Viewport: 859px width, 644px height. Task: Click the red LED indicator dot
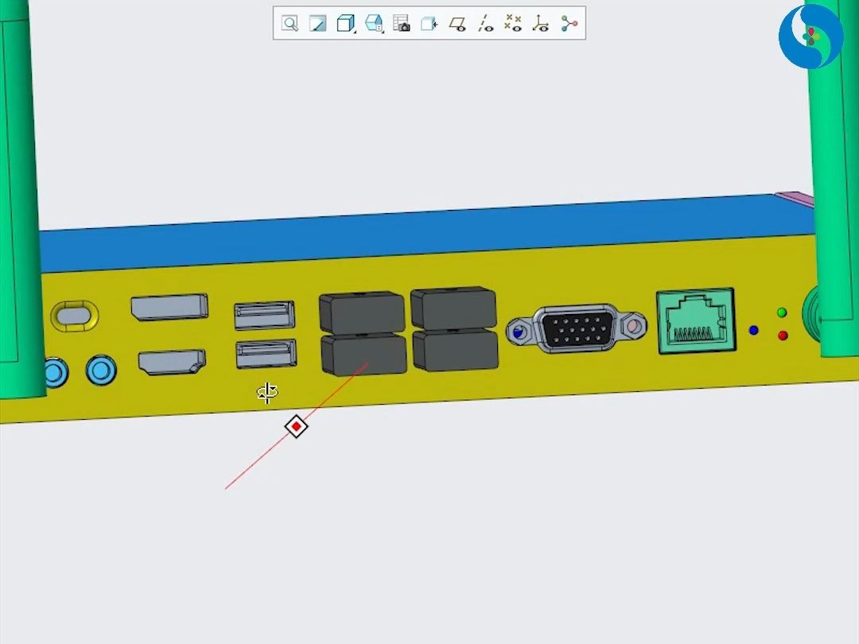point(783,336)
